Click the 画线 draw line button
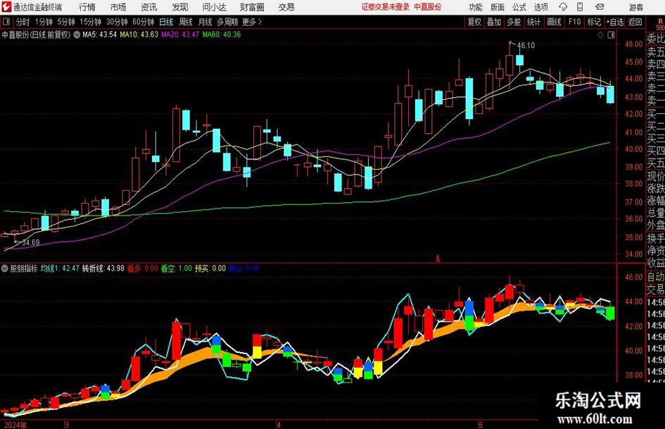Image resolution: width=665 pixels, height=429 pixels. 554,22
